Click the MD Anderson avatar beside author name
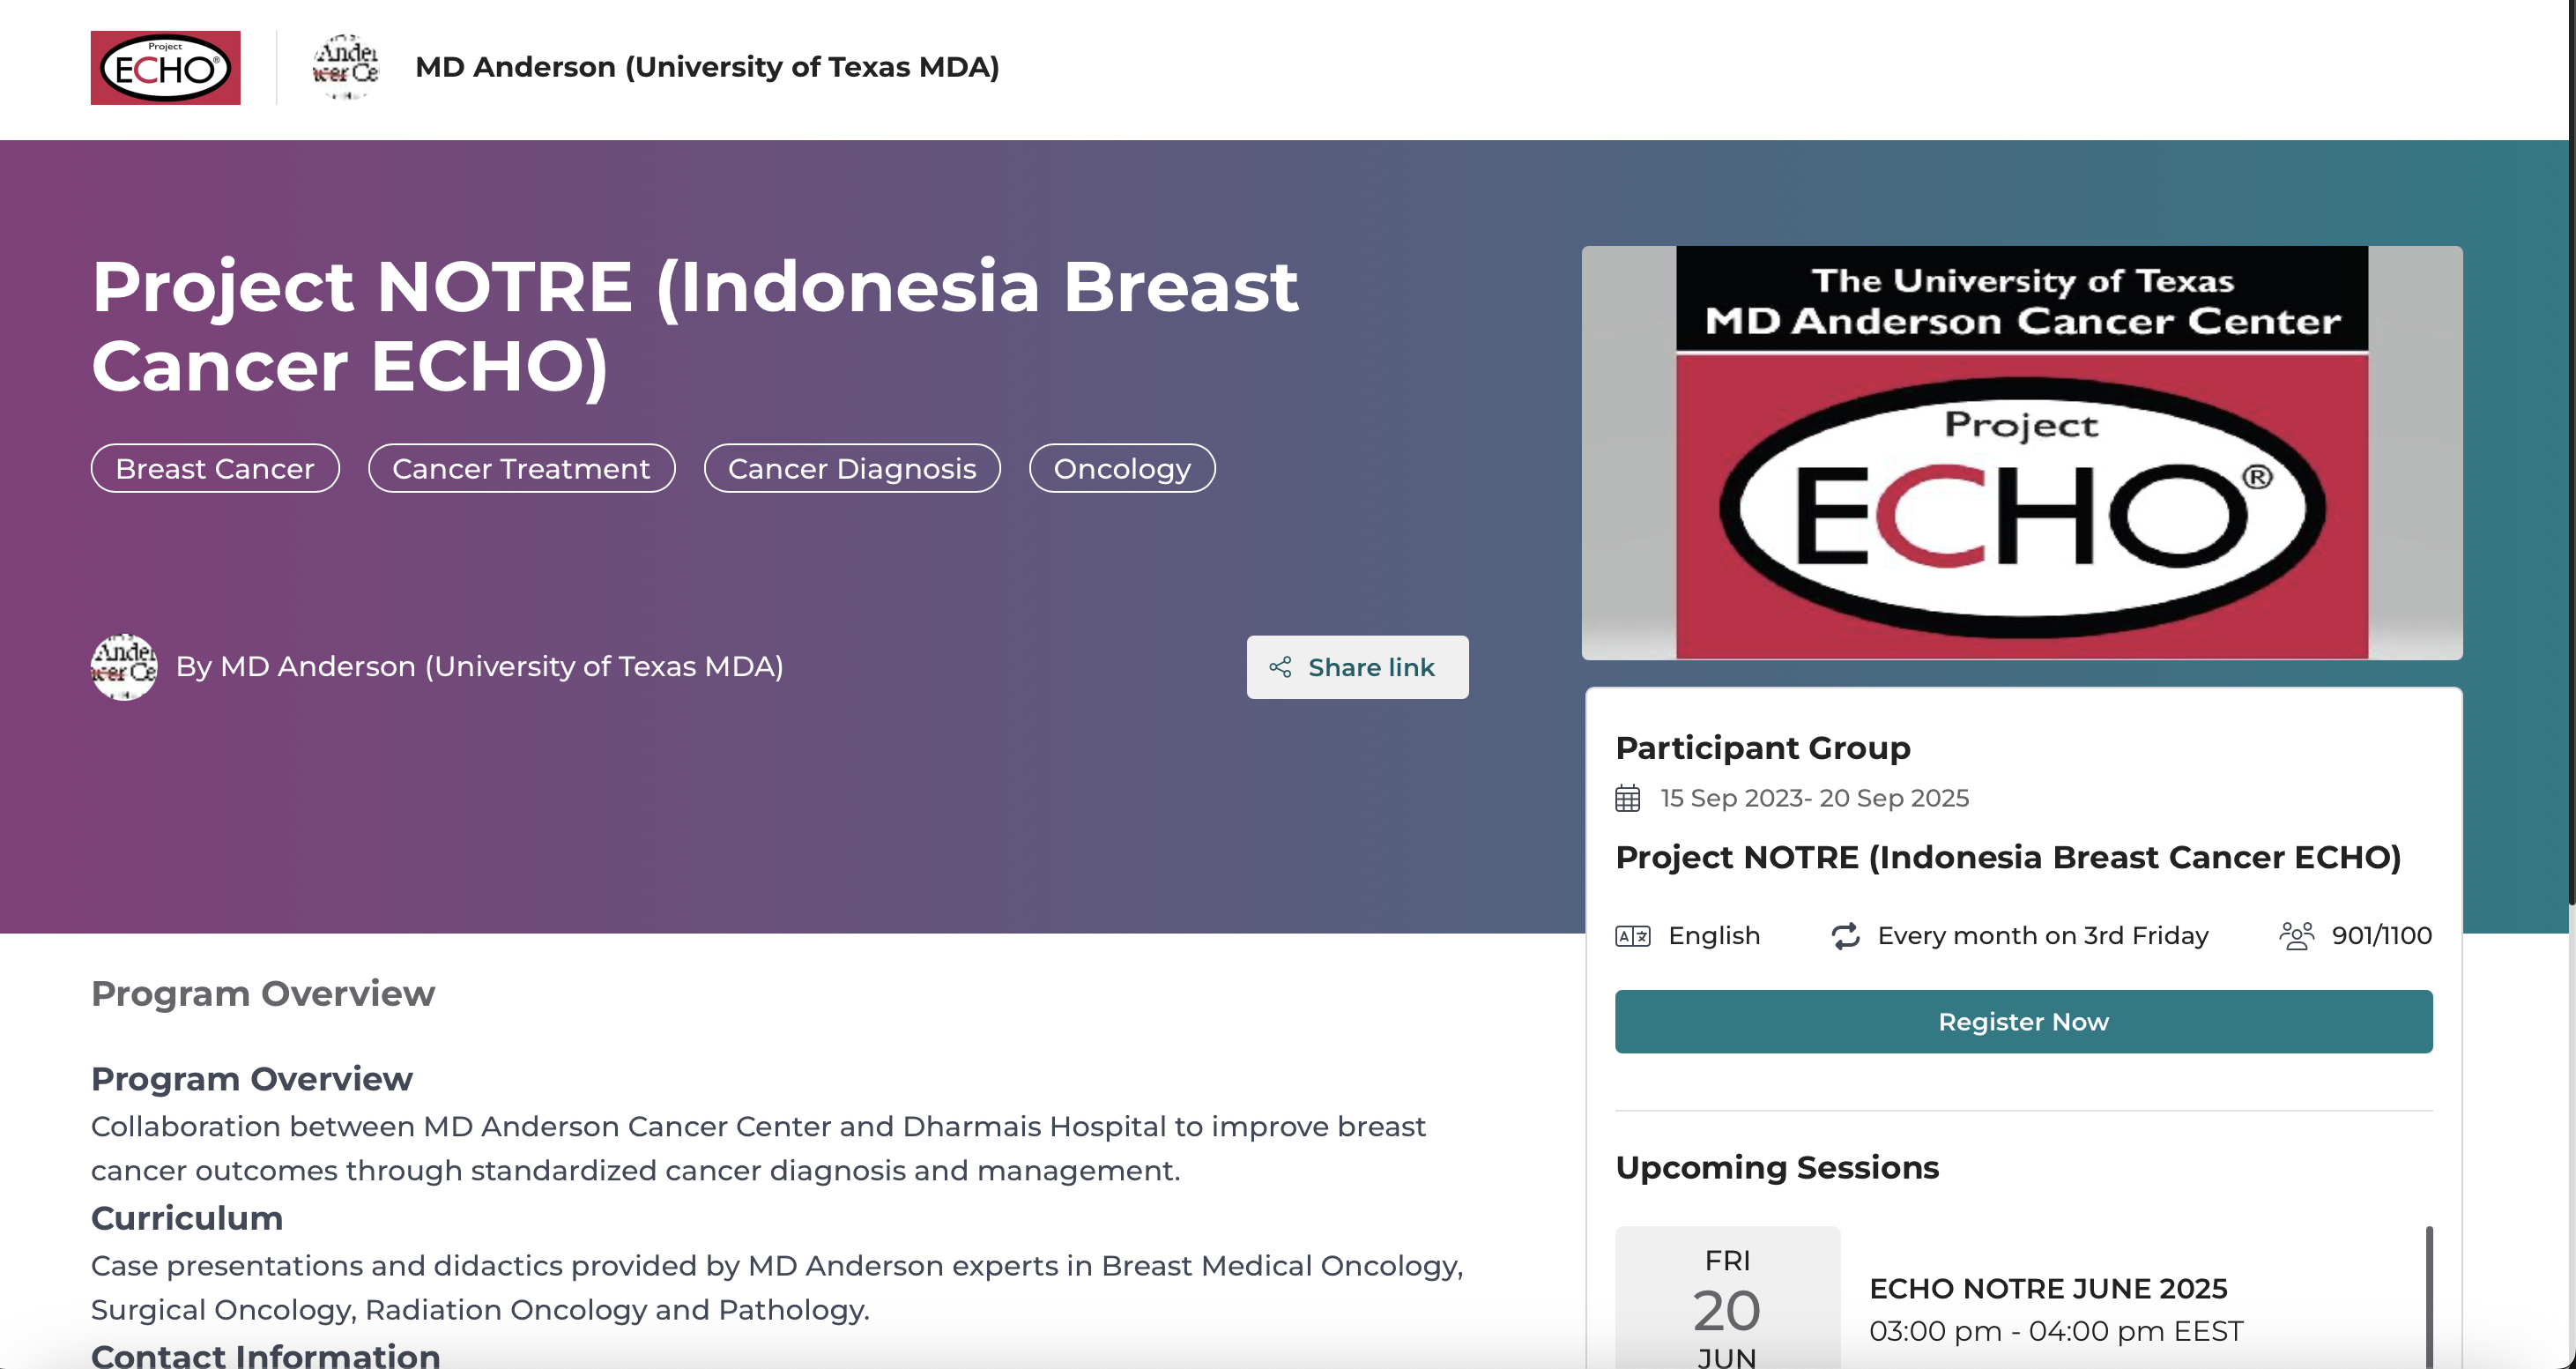The height and width of the screenshot is (1369, 2576). point(124,666)
